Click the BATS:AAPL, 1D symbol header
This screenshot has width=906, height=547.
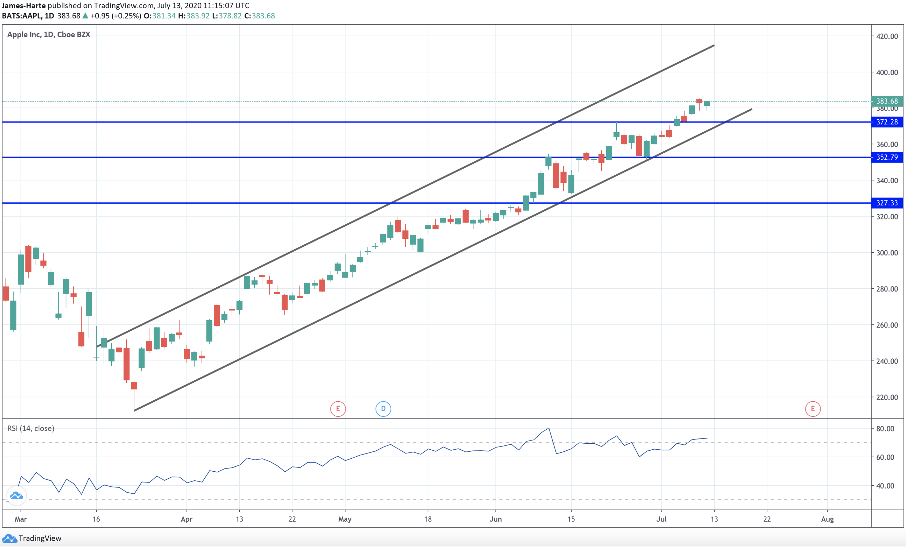pos(28,16)
